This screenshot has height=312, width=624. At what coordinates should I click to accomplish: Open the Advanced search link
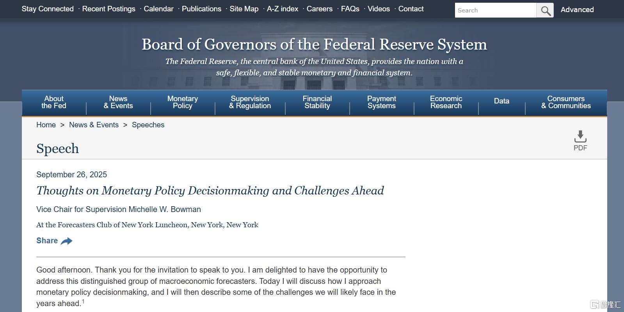(577, 10)
